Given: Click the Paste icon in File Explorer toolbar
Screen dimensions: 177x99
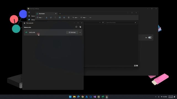Looking at the screenshot, I should pyautogui.click(x=55, y=18).
